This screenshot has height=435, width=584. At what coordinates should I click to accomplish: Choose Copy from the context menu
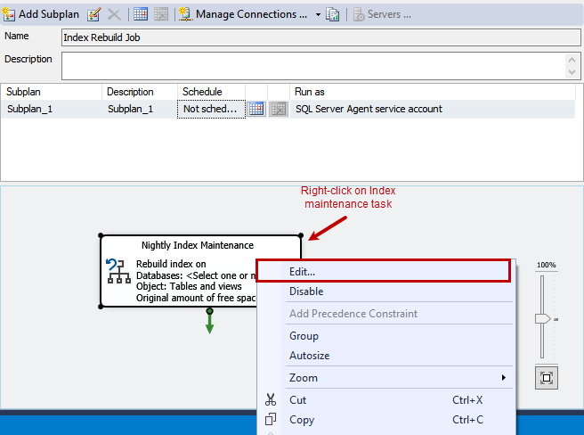pos(302,420)
